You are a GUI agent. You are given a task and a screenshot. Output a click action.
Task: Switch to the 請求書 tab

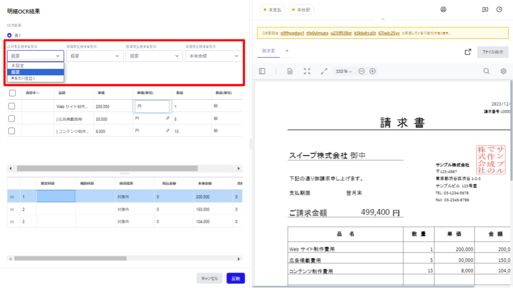coord(268,51)
